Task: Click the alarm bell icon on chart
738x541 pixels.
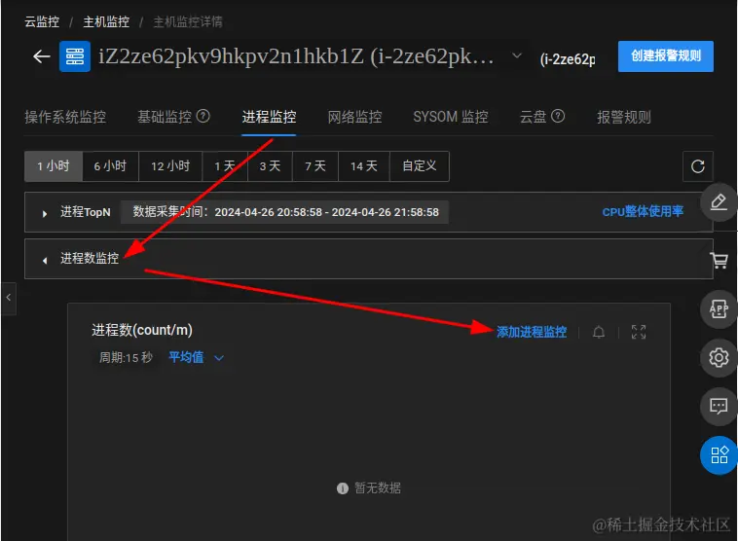Action: [x=599, y=332]
